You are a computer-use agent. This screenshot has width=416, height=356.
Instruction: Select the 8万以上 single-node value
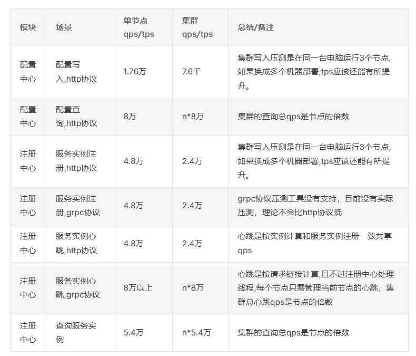pyautogui.click(x=138, y=288)
